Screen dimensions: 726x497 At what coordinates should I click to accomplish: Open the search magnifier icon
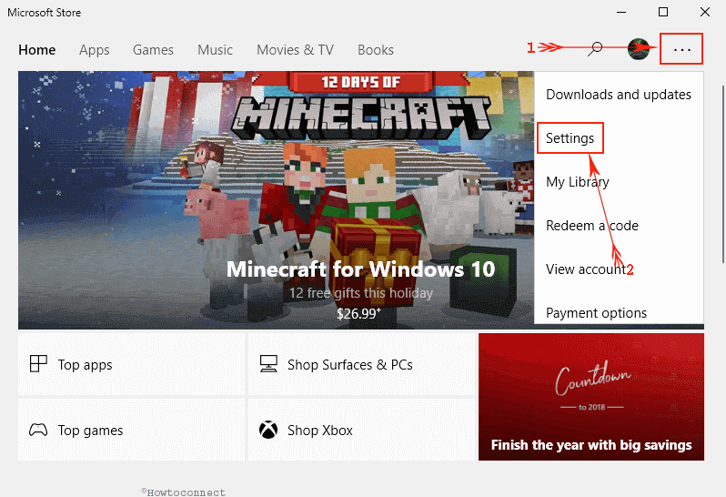click(595, 48)
